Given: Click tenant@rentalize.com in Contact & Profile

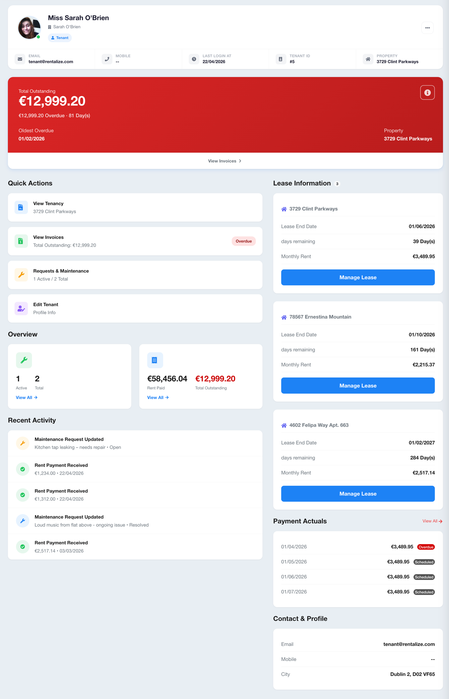Looking at the screenshot, I should [x=409, y=644].
